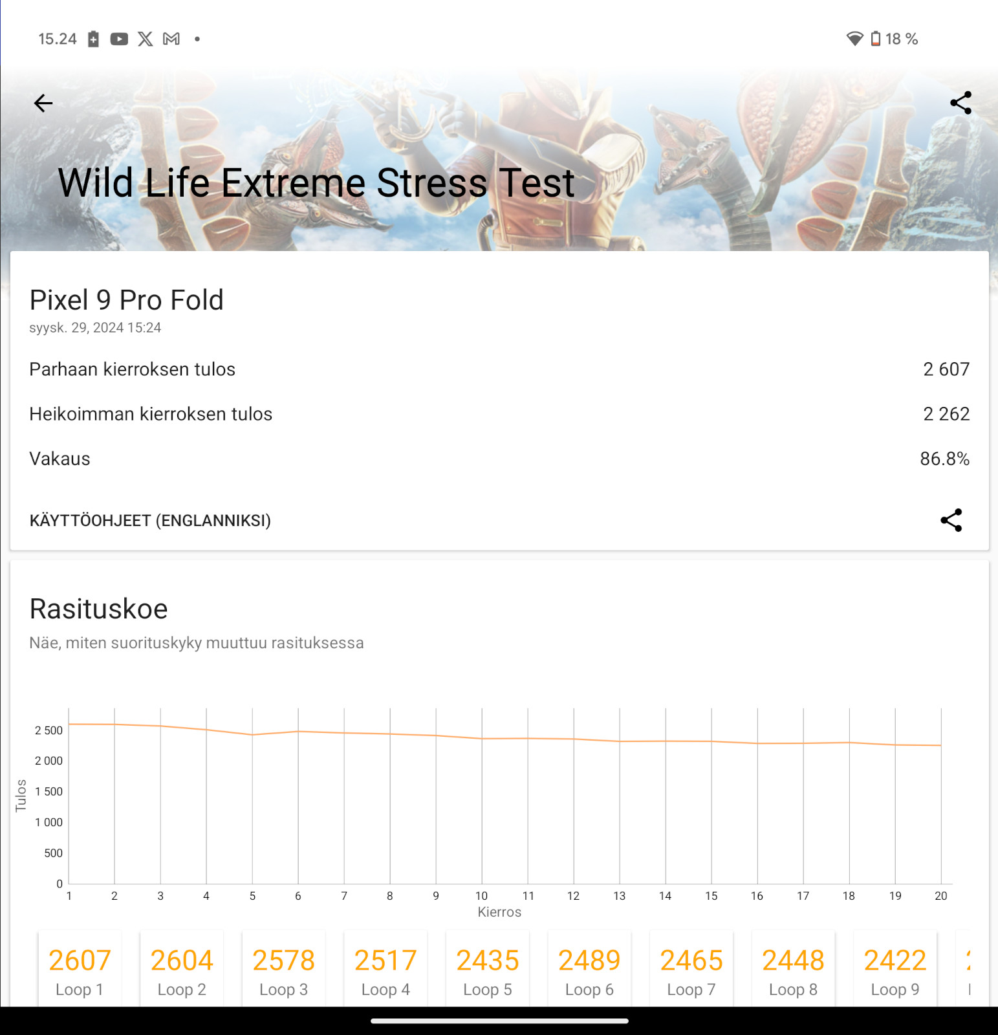Screen dimensions: 998x1035
Task: Tap the Gmail notification icon
Action: (171, 39)
